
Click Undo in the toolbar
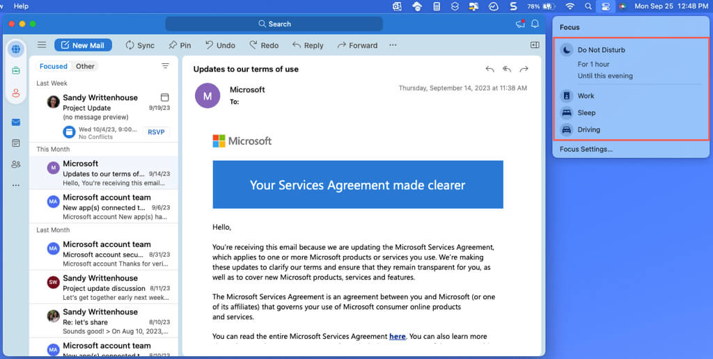click(220, 45)
